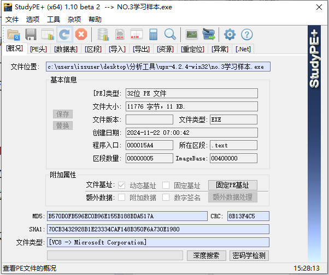This screenshot has width=329, height=275.
Task: Switch to the [PE头] tab
Action: click(39, 50)
